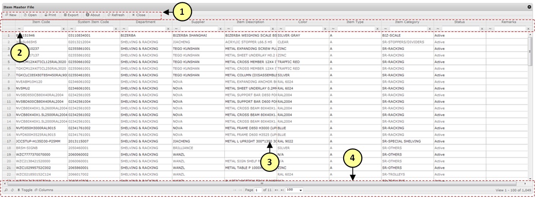
Task: Show the About information
Action: tap(93, 15)
